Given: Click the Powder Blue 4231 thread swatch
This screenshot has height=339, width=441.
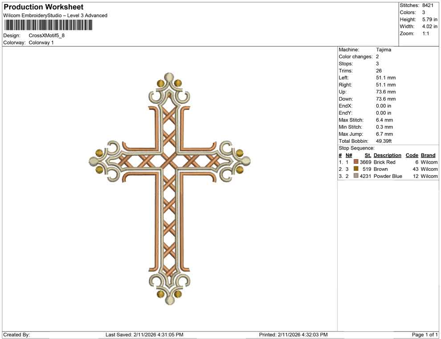Looking at the screenshot, I should pos(356,176).
